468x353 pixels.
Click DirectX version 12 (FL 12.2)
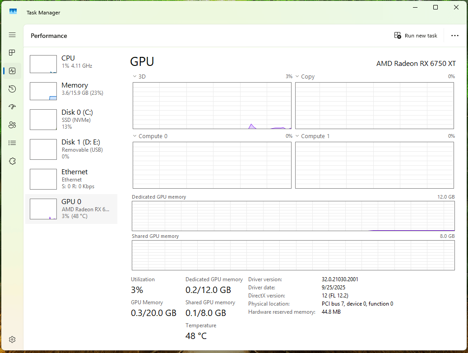(x=335, y=296)
